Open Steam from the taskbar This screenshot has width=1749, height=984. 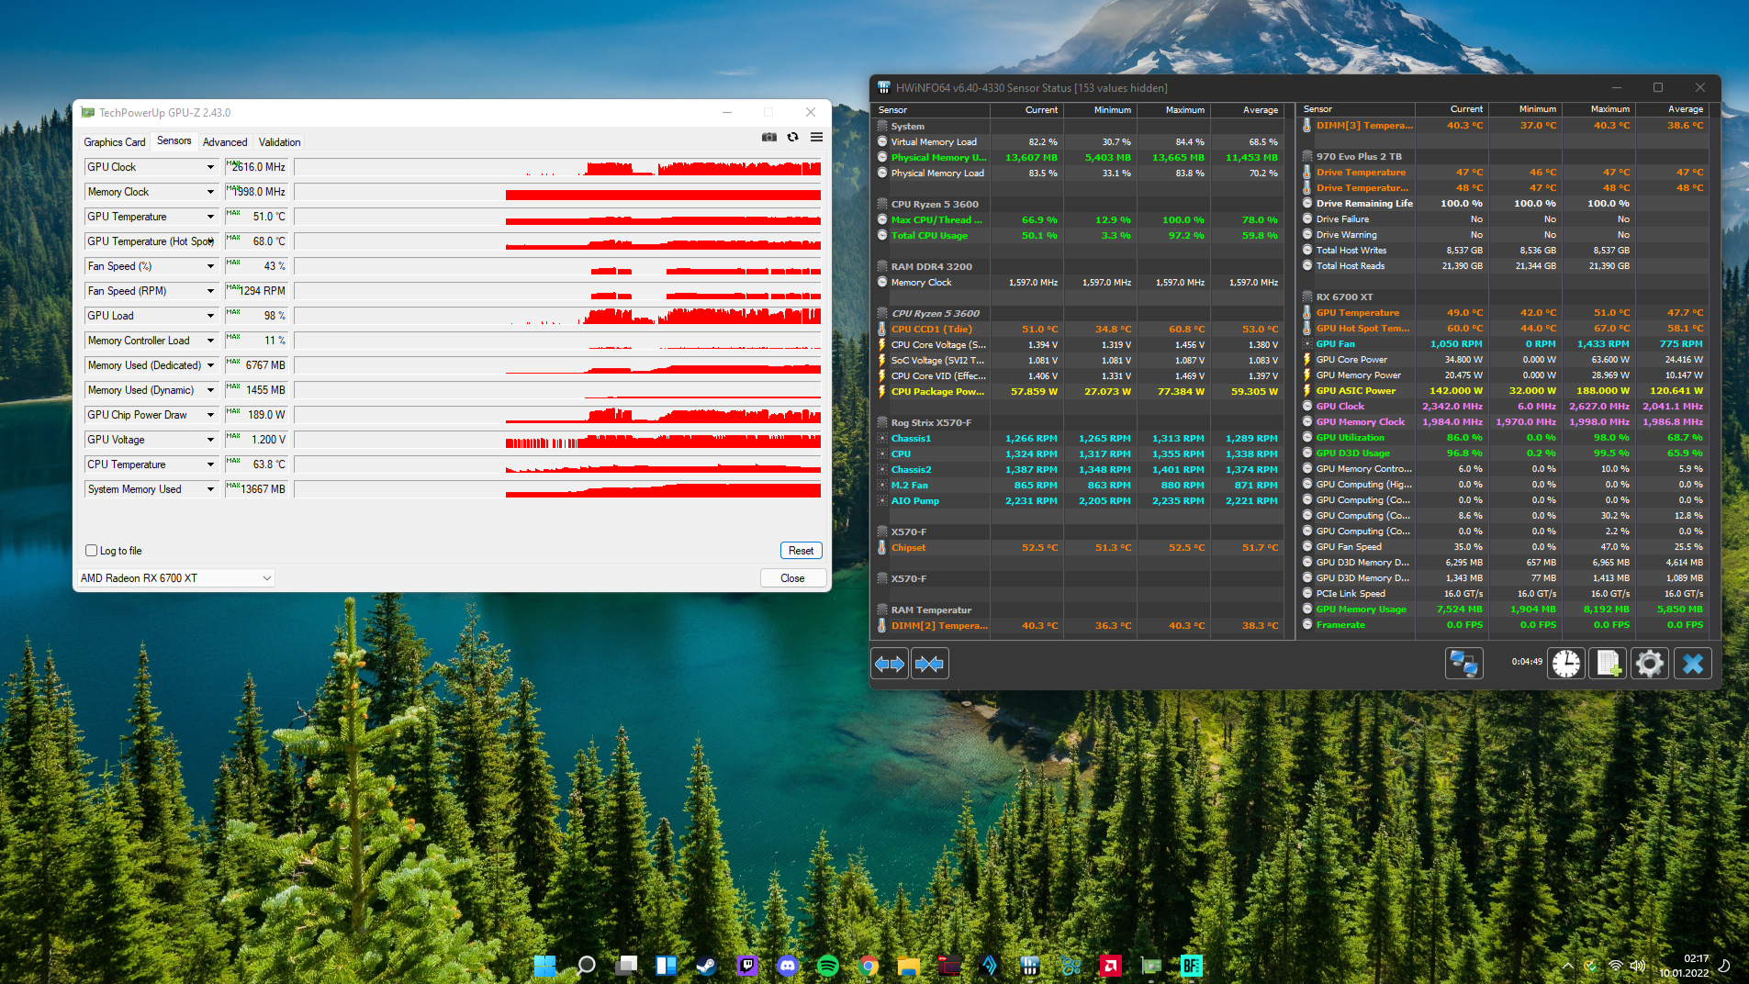click(706, 965)
